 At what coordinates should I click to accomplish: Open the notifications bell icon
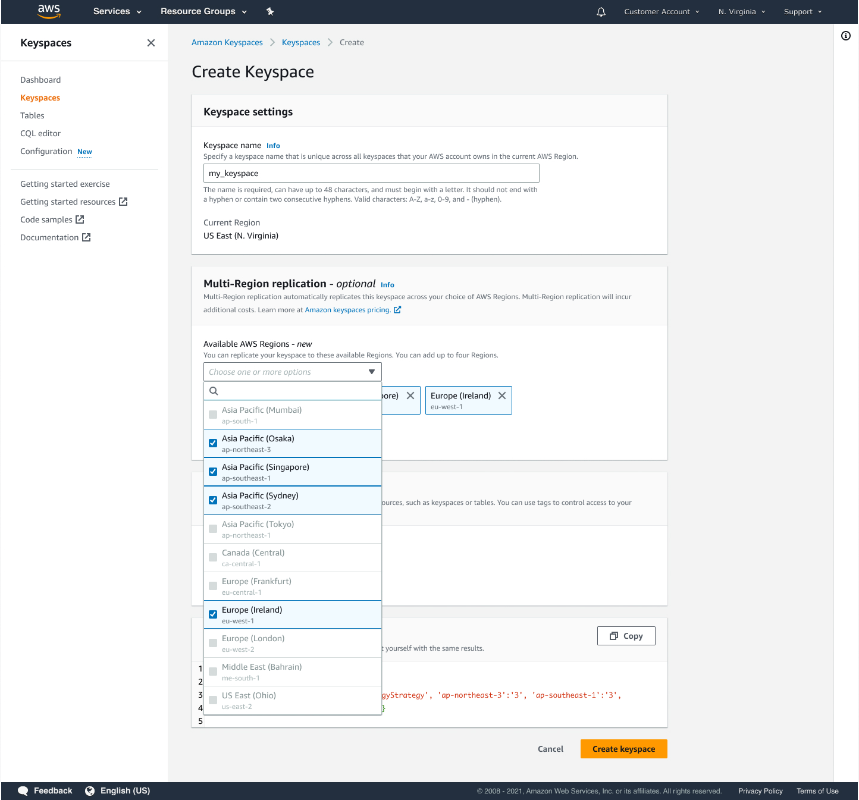tap(601, 11)
